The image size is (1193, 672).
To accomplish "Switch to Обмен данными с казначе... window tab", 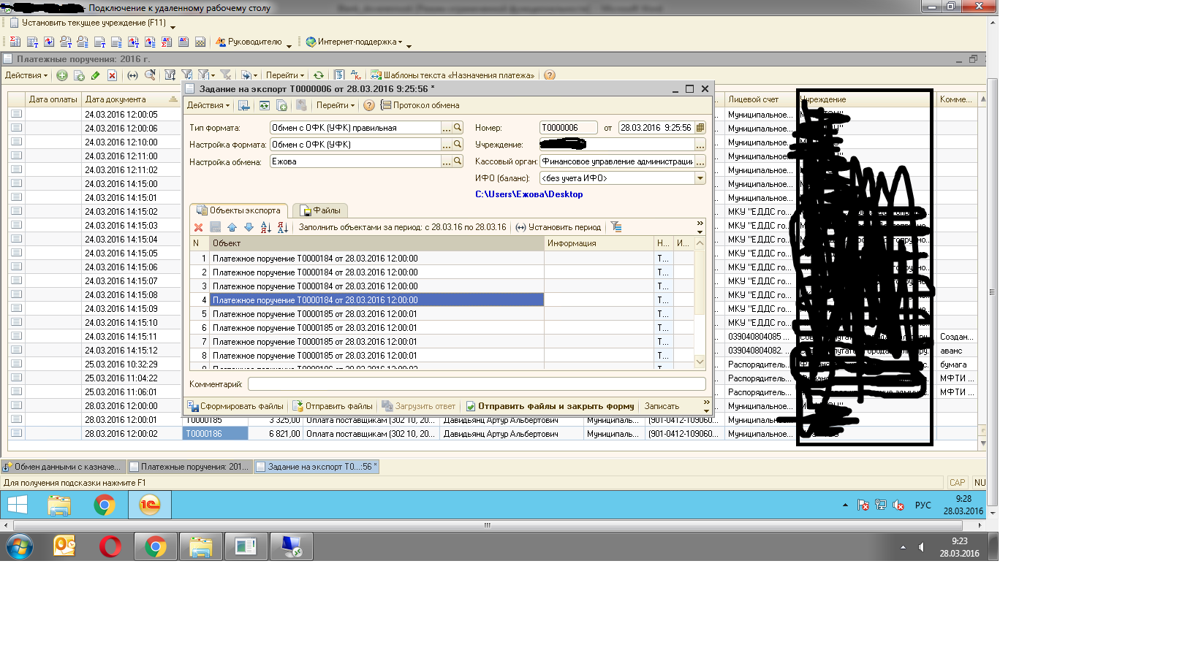I will 63,467.
